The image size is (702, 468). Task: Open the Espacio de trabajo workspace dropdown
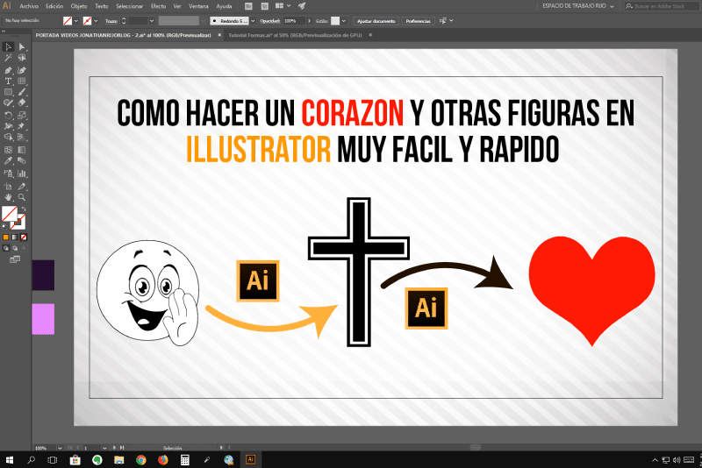click(x=578, y=6)
